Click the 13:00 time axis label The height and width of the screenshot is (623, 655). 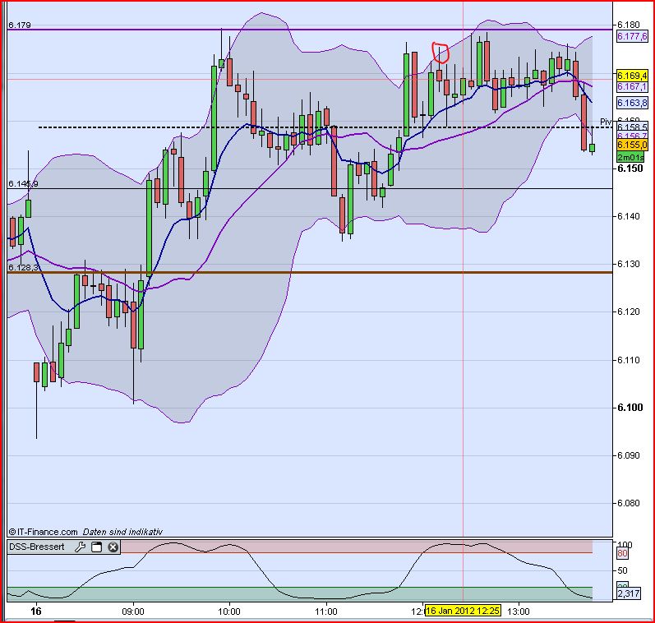[x=519, y=611]
